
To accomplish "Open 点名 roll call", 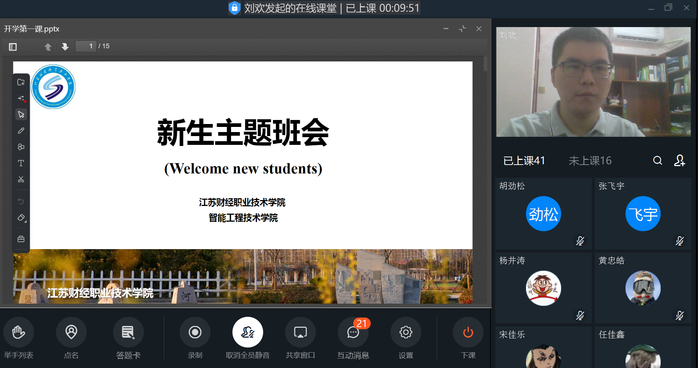I will coord(71,332).
